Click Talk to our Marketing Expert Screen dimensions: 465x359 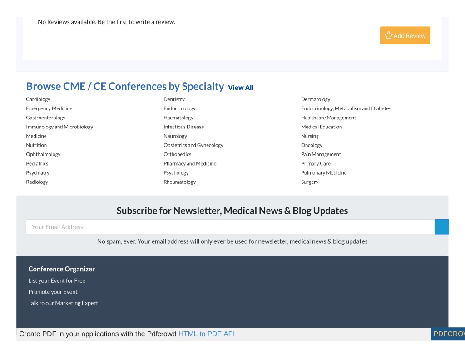(63, 303)
